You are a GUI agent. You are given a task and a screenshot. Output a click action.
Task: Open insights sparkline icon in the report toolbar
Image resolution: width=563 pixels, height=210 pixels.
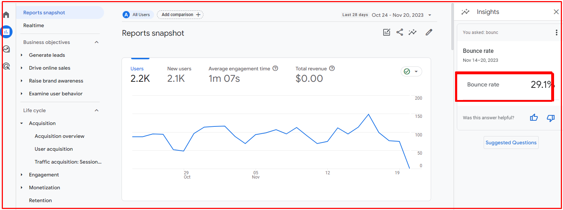[x=413, y=32]
